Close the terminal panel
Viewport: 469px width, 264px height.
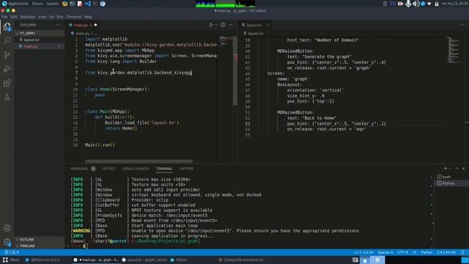click(463, 169)
